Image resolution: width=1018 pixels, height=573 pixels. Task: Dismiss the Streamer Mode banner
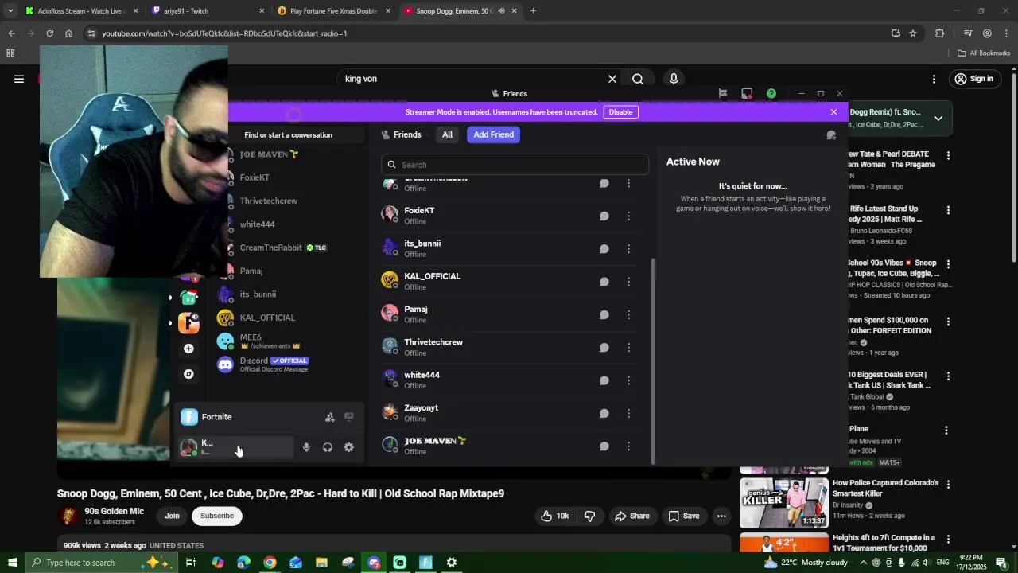click(x=833, y=112)
